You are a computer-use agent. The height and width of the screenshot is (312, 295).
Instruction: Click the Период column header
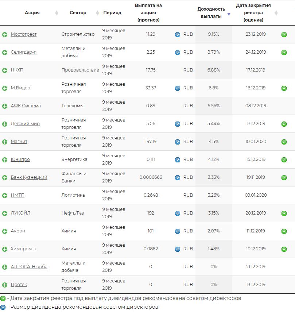coord(112,13)
